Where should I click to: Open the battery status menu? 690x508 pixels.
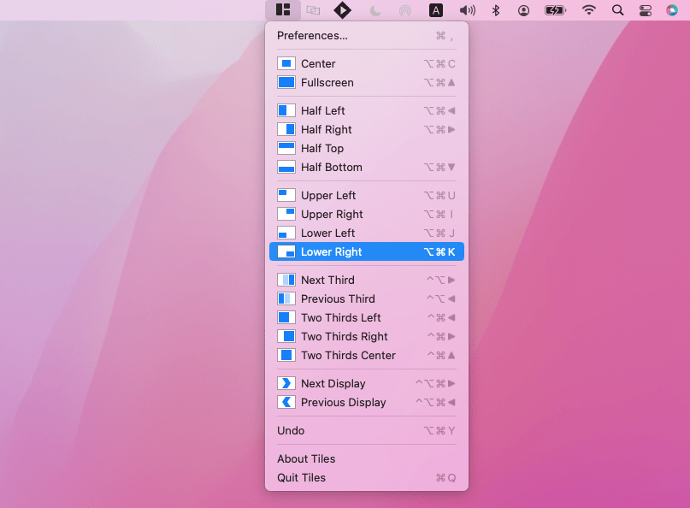556,10
